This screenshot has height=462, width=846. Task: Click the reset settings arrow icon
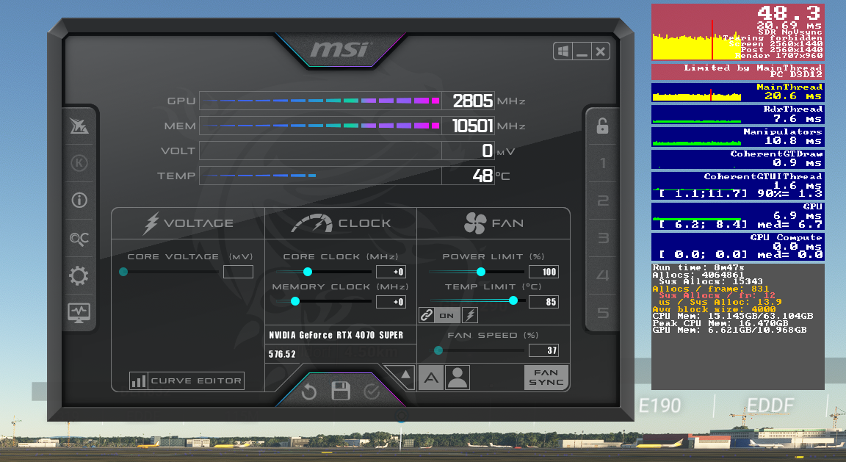[308, 391]
